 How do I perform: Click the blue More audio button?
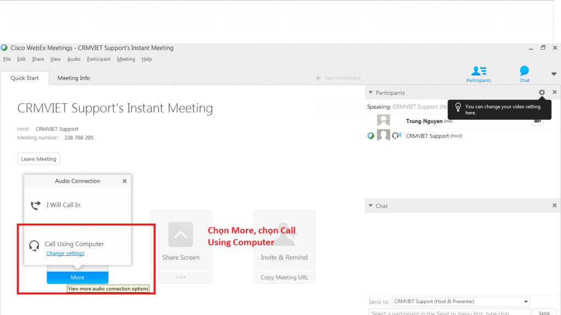[x=77, y=277]
